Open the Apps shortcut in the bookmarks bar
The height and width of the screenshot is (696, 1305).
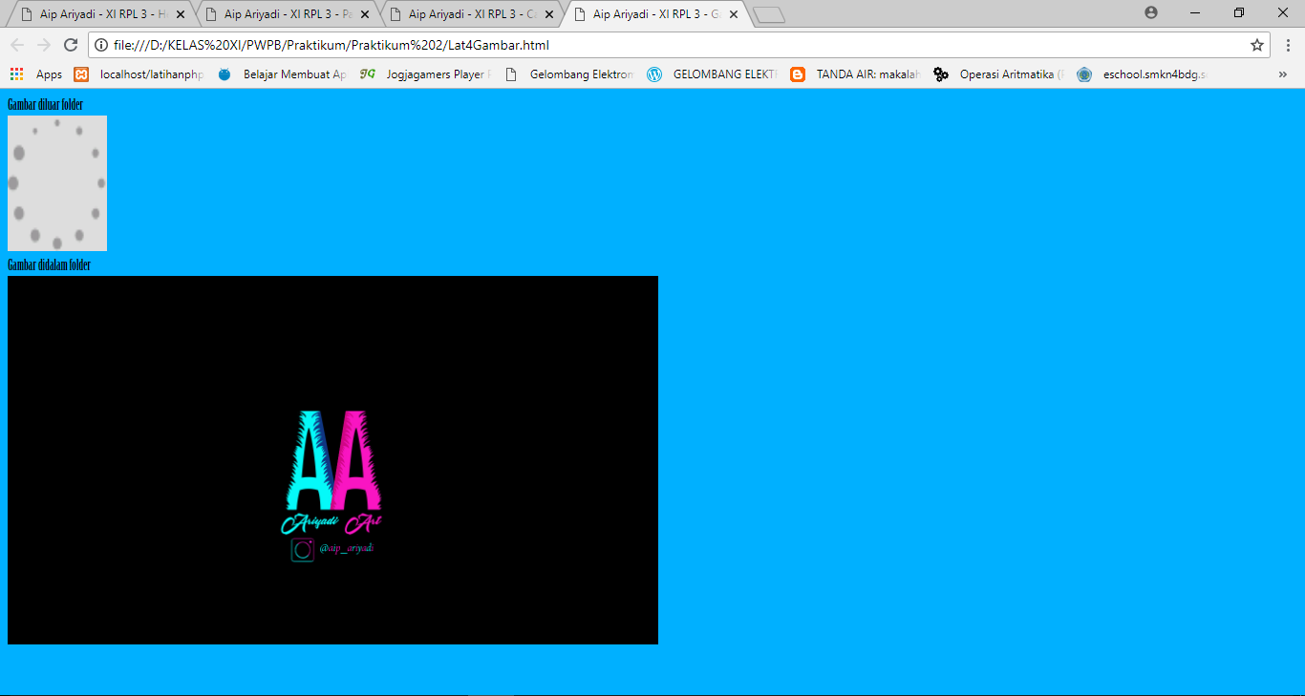pos(35,74)
